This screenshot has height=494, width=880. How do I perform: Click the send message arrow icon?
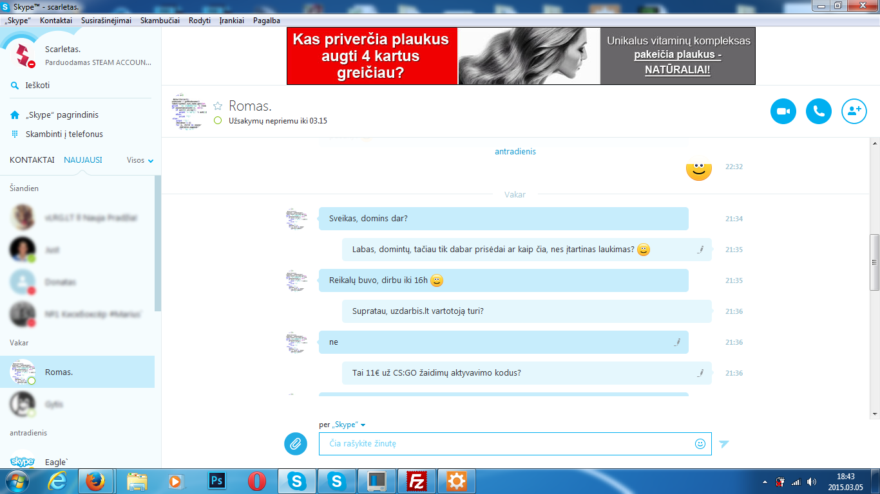pos(724,444)
